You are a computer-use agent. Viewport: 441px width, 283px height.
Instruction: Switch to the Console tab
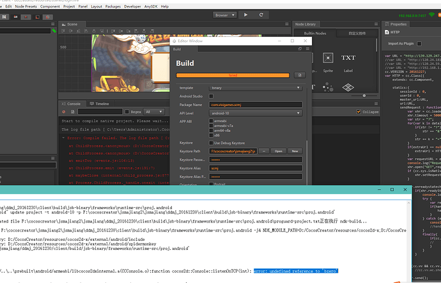click(71, 104)
